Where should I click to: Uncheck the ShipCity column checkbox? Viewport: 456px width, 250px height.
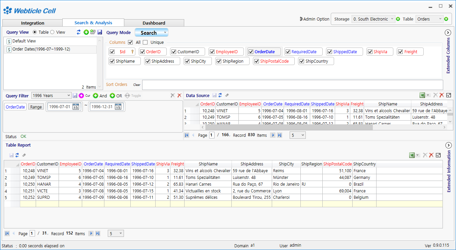tap(187, 61)
